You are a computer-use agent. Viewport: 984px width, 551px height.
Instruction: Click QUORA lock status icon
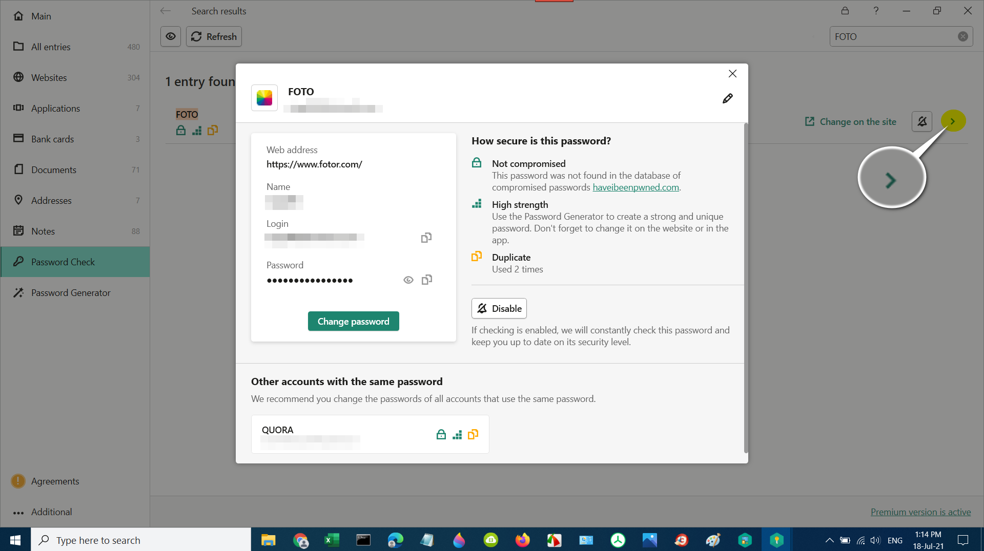(x=441, y=435)
